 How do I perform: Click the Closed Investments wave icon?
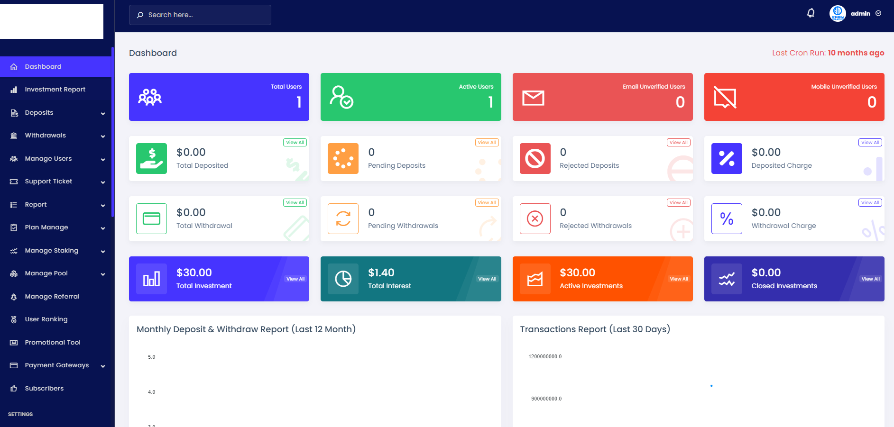[x=727, y=279]
